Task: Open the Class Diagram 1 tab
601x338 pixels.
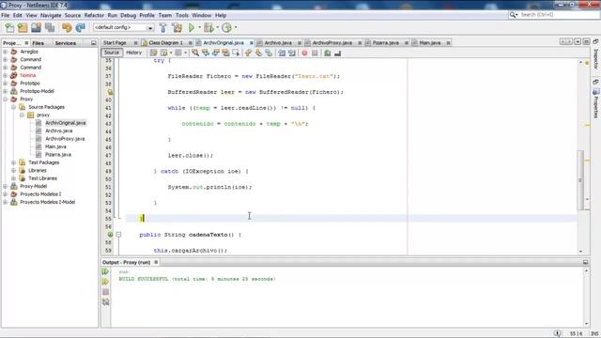Action: click(165, 43)
